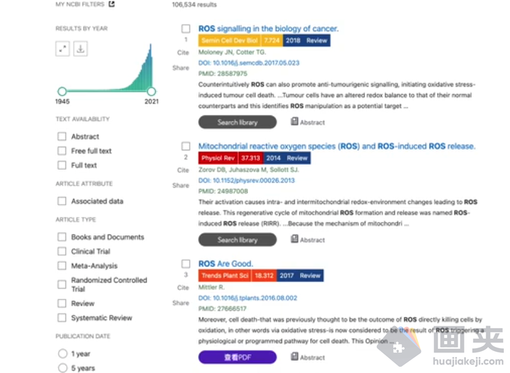Click Share under the Mitochondrial ROS article
Viewport: 510px width, 373px height.
coord(181,185)
